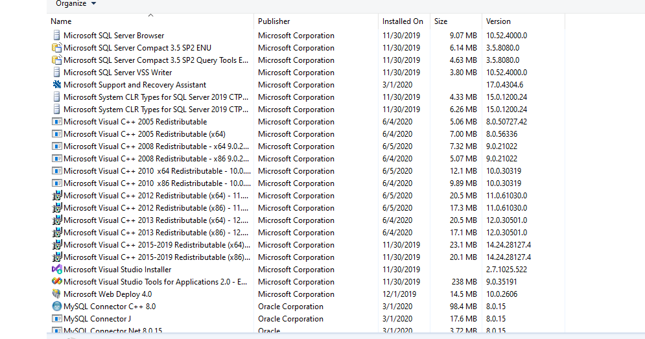
Task: Select Microsoft SQL Server Browser program name
Action: click(x=113, y=36)
